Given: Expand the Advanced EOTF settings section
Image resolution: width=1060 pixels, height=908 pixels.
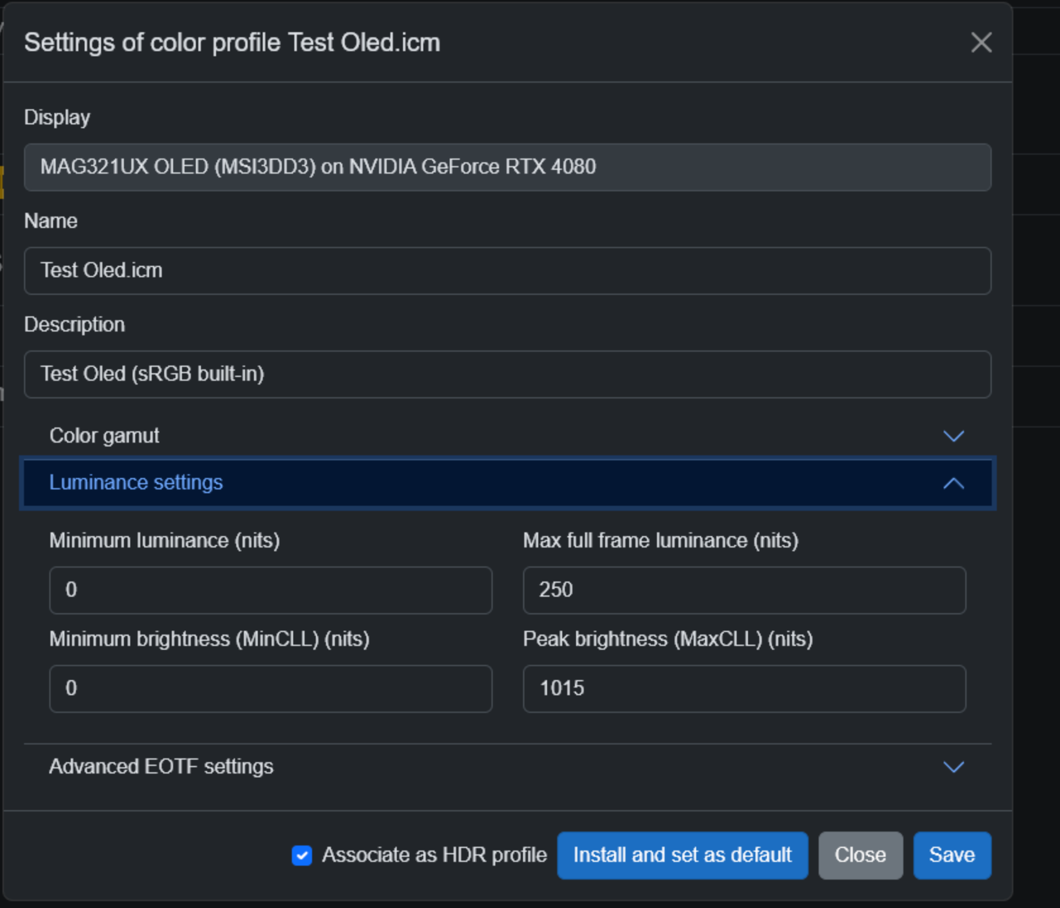Looking at the screenshot, I should [x=161, y=767].
